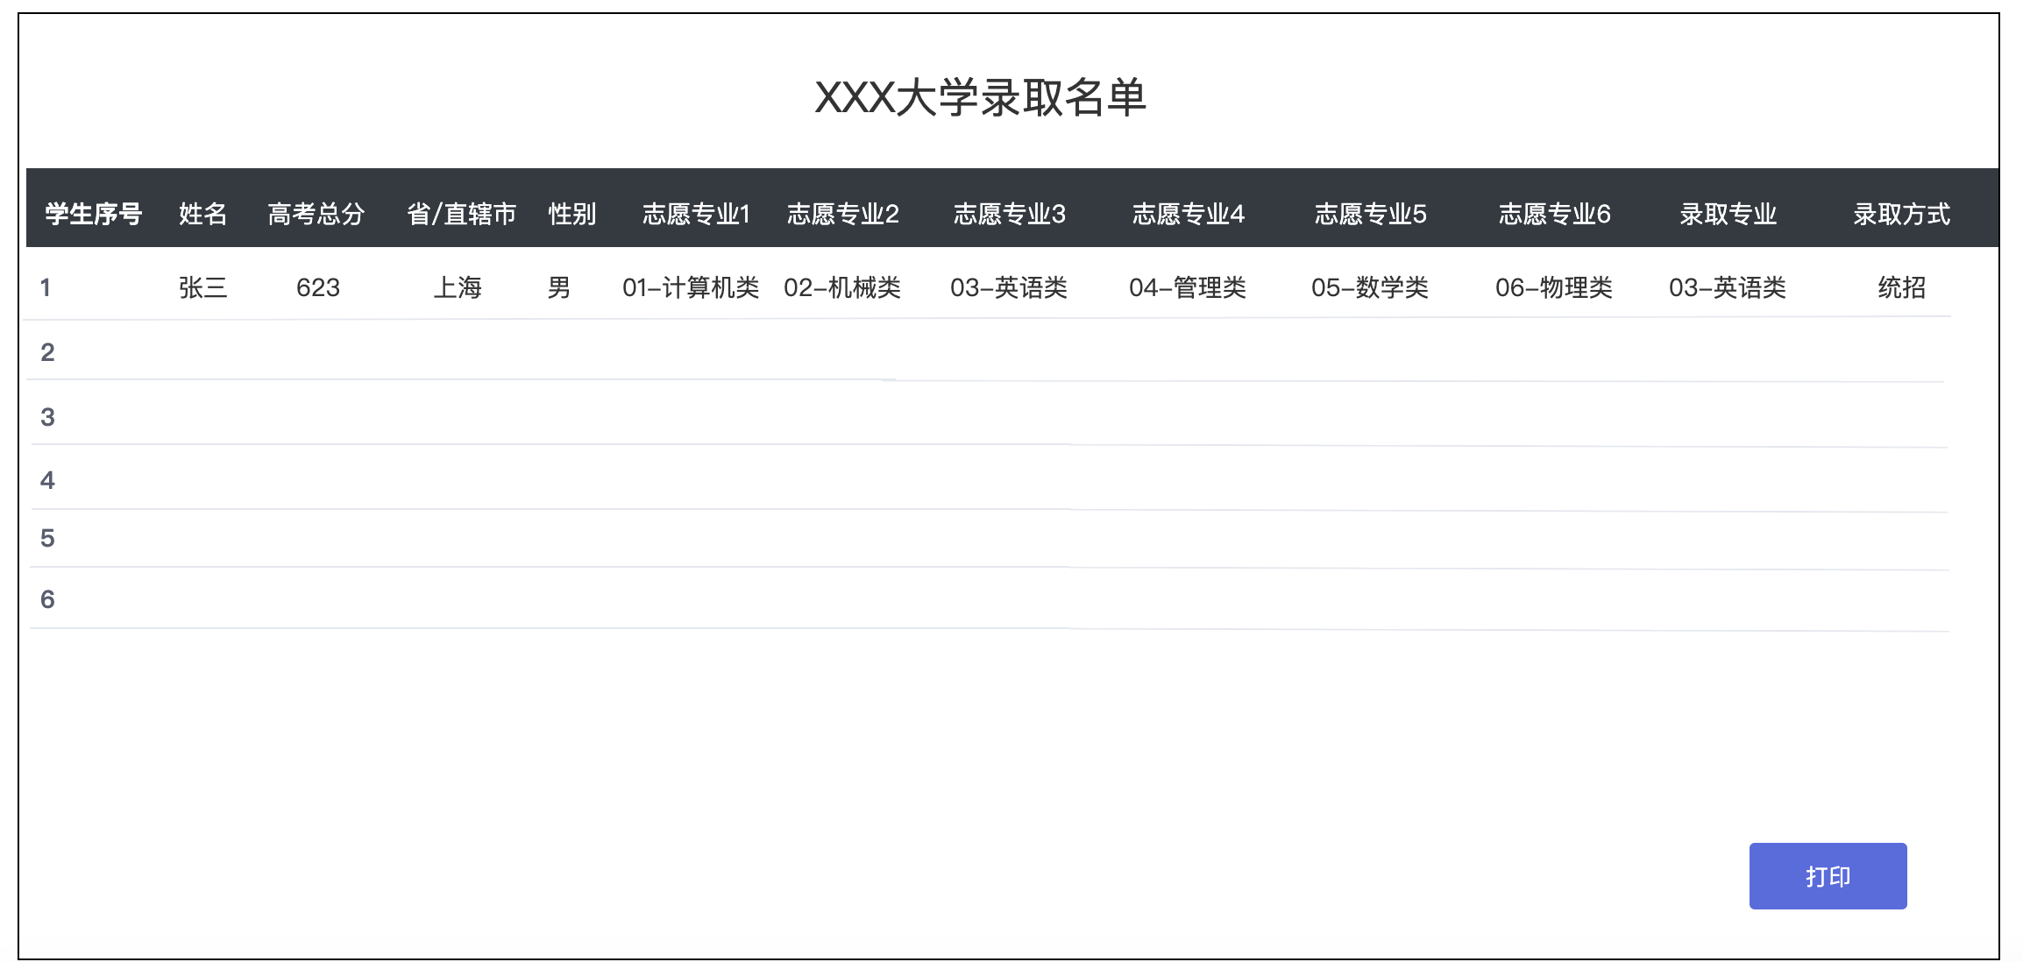Click the 志愿专业4 column header
Viewport: 2023px width, 962px height.
tap(1189, 214)
